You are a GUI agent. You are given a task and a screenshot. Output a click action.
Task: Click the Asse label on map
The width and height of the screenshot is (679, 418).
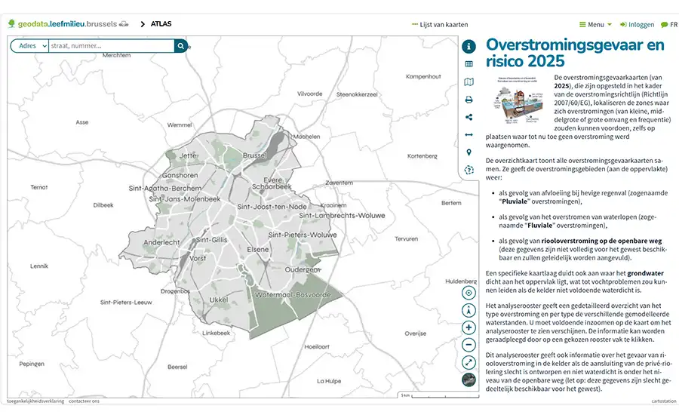coord(81,122)
